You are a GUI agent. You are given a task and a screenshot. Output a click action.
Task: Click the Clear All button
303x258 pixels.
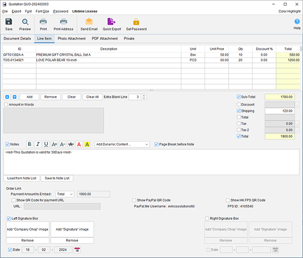click(x=92, y=97)
